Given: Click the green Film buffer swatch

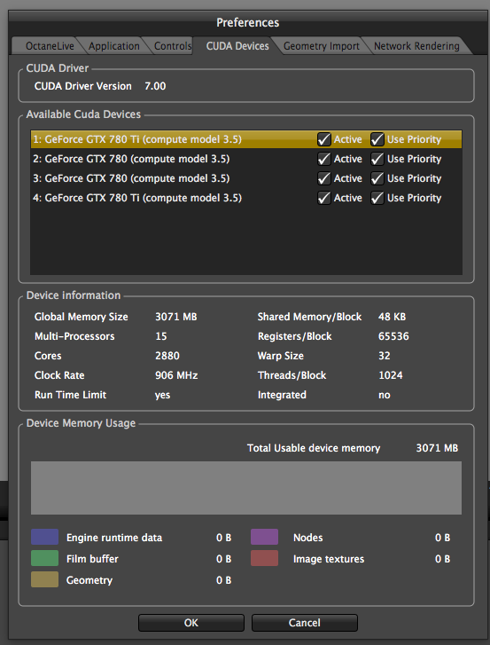Looking at the screenshot, I should (x=44, y=559).
